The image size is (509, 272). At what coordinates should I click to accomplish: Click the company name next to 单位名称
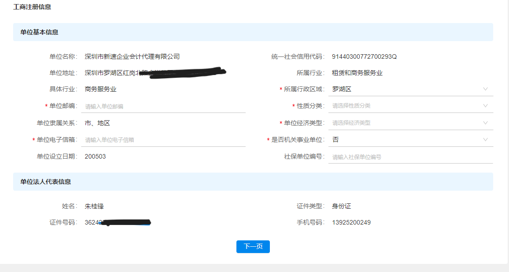click(x=132, y=56)
